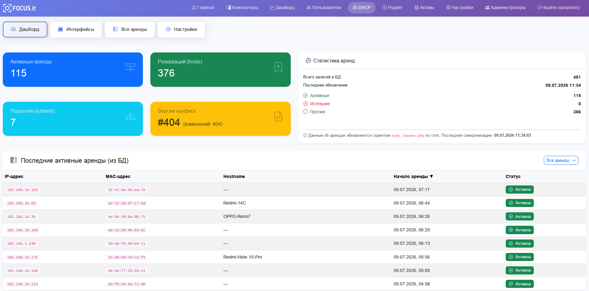Screen dimensions: 589x291
Task: Click the pie chart icon beside Статистика аренд
Action: [x=308, y=61]
